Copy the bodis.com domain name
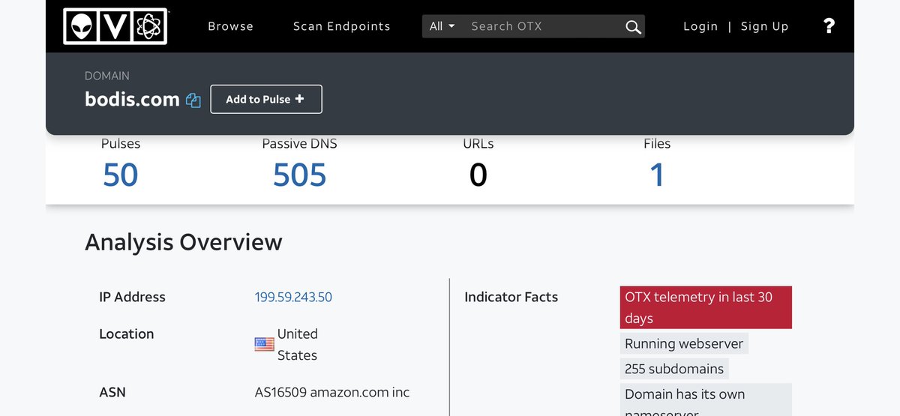The image size is (900, 416). pos(193,100)
